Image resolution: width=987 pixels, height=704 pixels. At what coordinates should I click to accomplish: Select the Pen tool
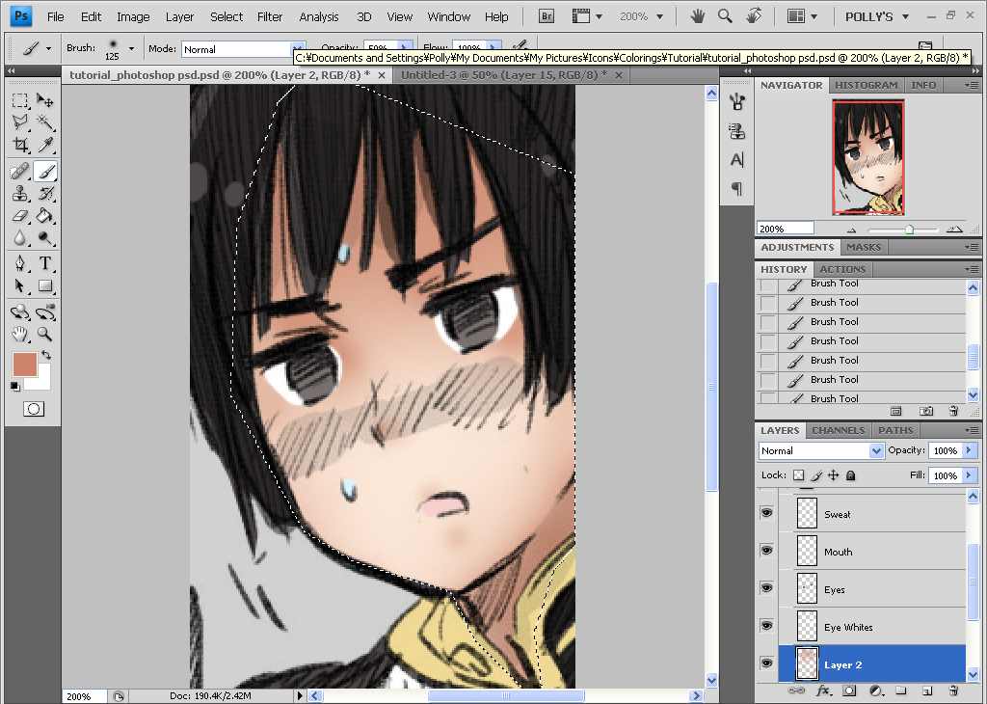(x=19, y=263)
